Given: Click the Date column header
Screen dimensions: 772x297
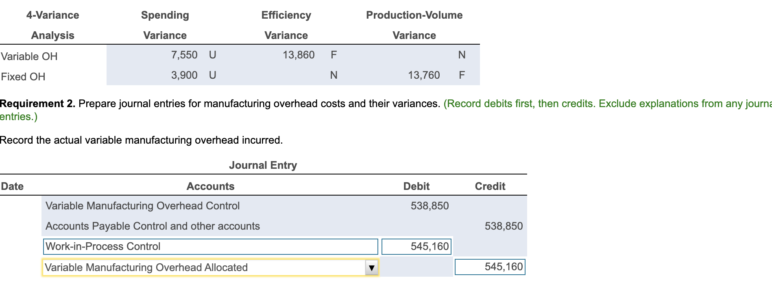Looking at the screenshot, I should (x=12, y=186).
